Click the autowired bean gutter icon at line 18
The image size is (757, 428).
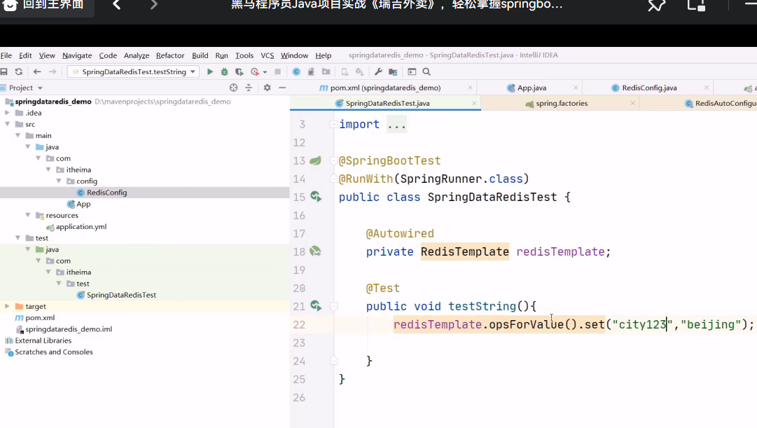(315, 251)
